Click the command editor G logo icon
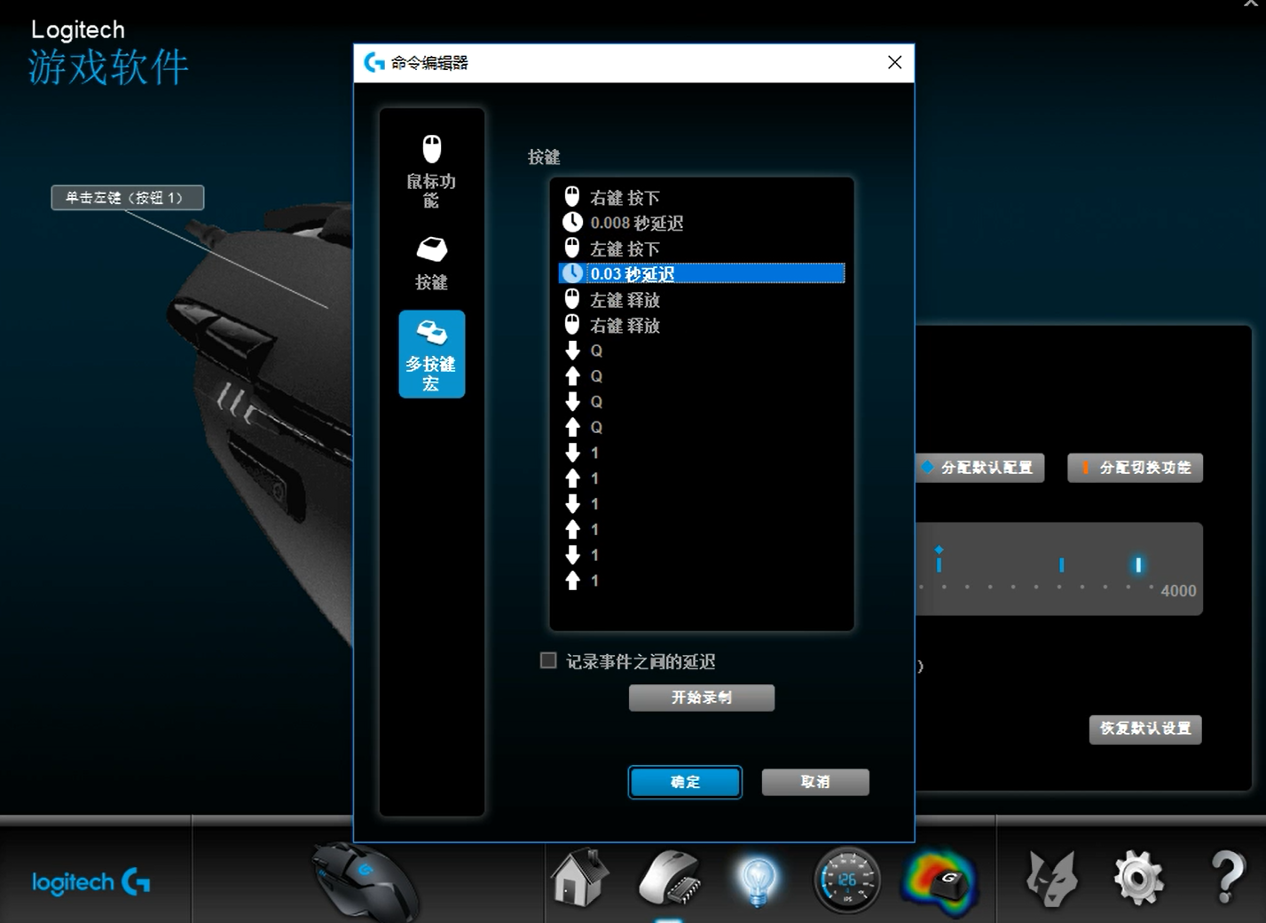Screen dimensions: 1266x923 point(374,62)
